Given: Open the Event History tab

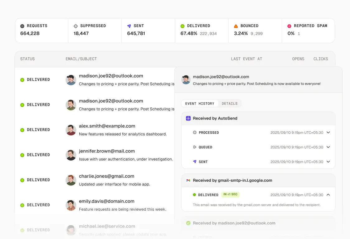Looking at the screenshot, I should pyautogui.click(x=199, y=103).
